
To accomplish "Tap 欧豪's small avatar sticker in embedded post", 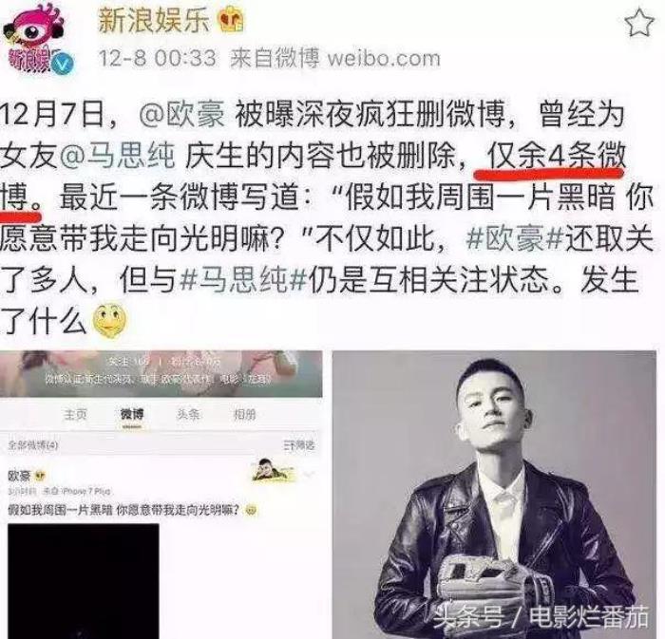I will pos(273,470).
